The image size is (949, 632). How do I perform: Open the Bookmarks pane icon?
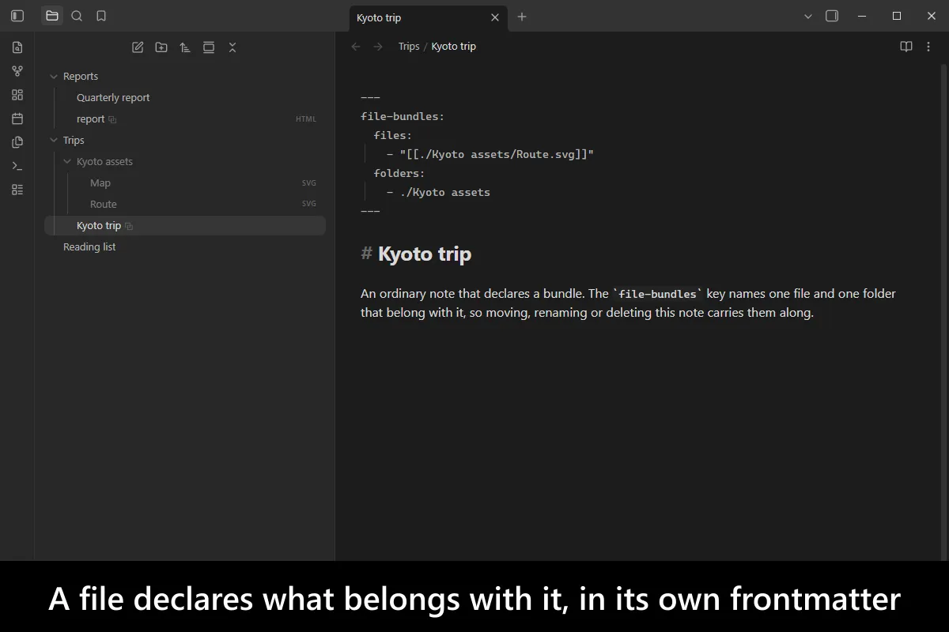click(x=101, y=16)
